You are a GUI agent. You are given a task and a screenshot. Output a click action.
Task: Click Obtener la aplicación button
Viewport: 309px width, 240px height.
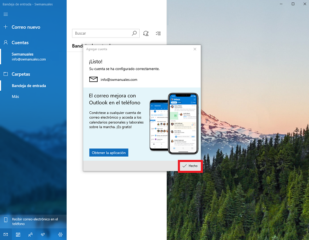109,153
